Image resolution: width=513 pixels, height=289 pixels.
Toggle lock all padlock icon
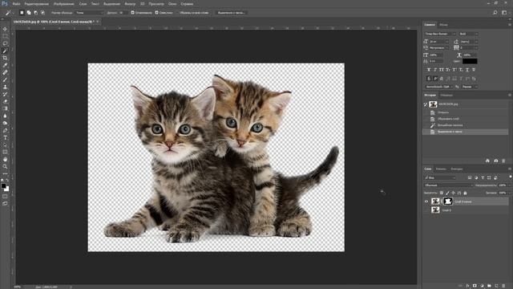(x=465, y=193)
